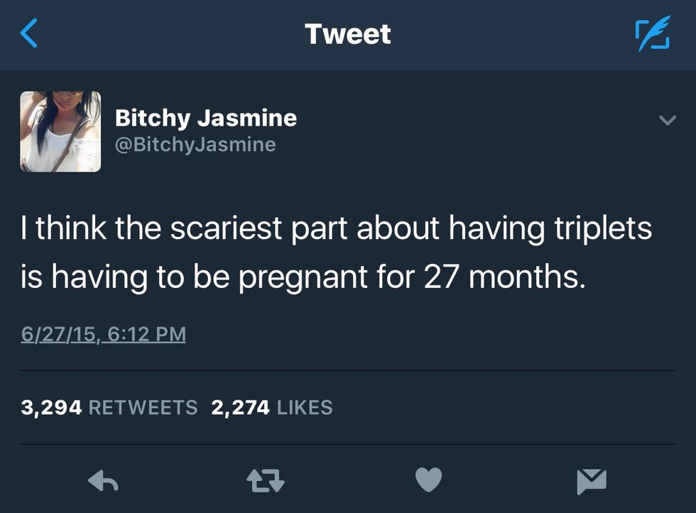Click the 2,274 likes count number
Screen dimensions: 696x513
click(240, 407)
